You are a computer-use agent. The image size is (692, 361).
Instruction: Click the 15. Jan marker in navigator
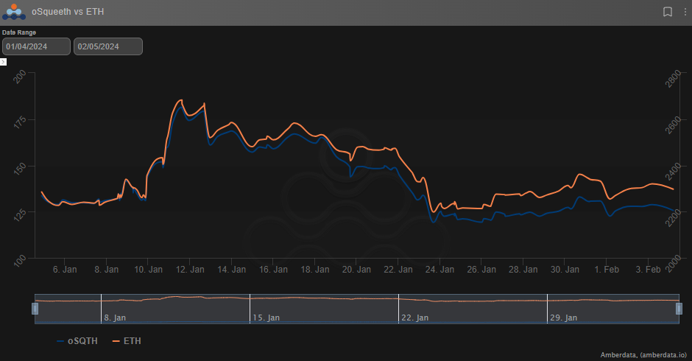tap(266, 318)
